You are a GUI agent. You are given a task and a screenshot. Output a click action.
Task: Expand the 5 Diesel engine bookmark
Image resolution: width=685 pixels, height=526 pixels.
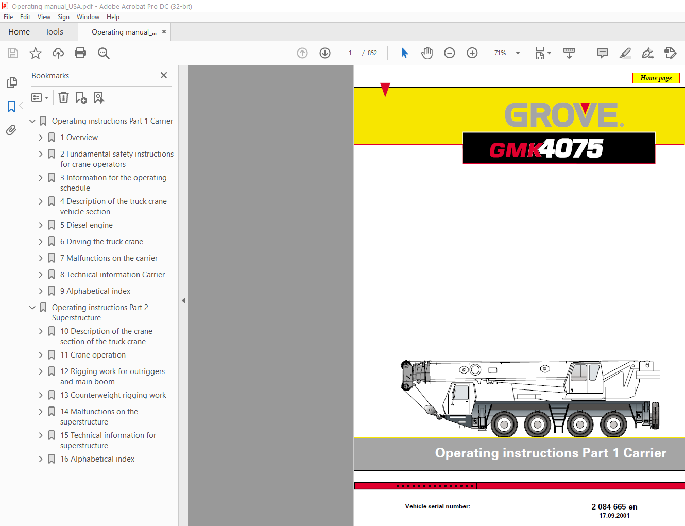tap(41, 225)
